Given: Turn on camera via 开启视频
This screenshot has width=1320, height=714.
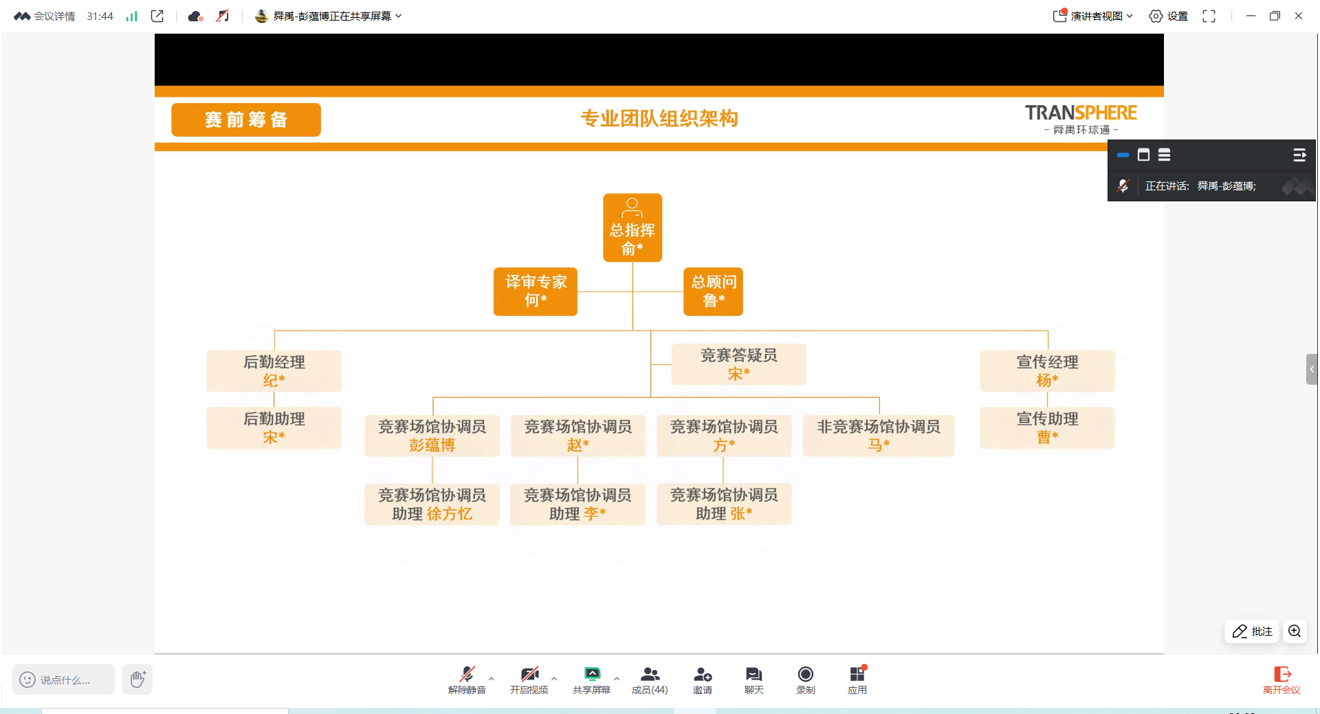Looking at the screenshot, I should click(529, 680).
